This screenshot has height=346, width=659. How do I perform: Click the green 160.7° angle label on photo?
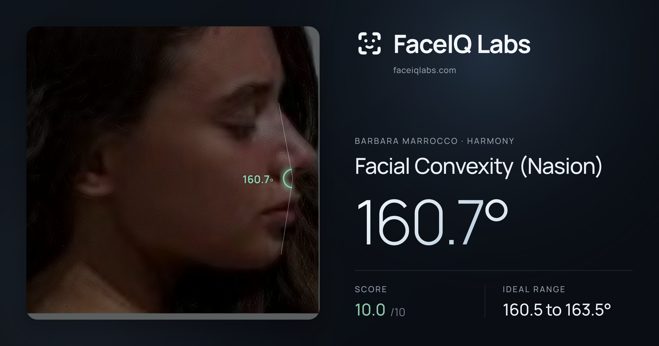[x=258, y=180]
